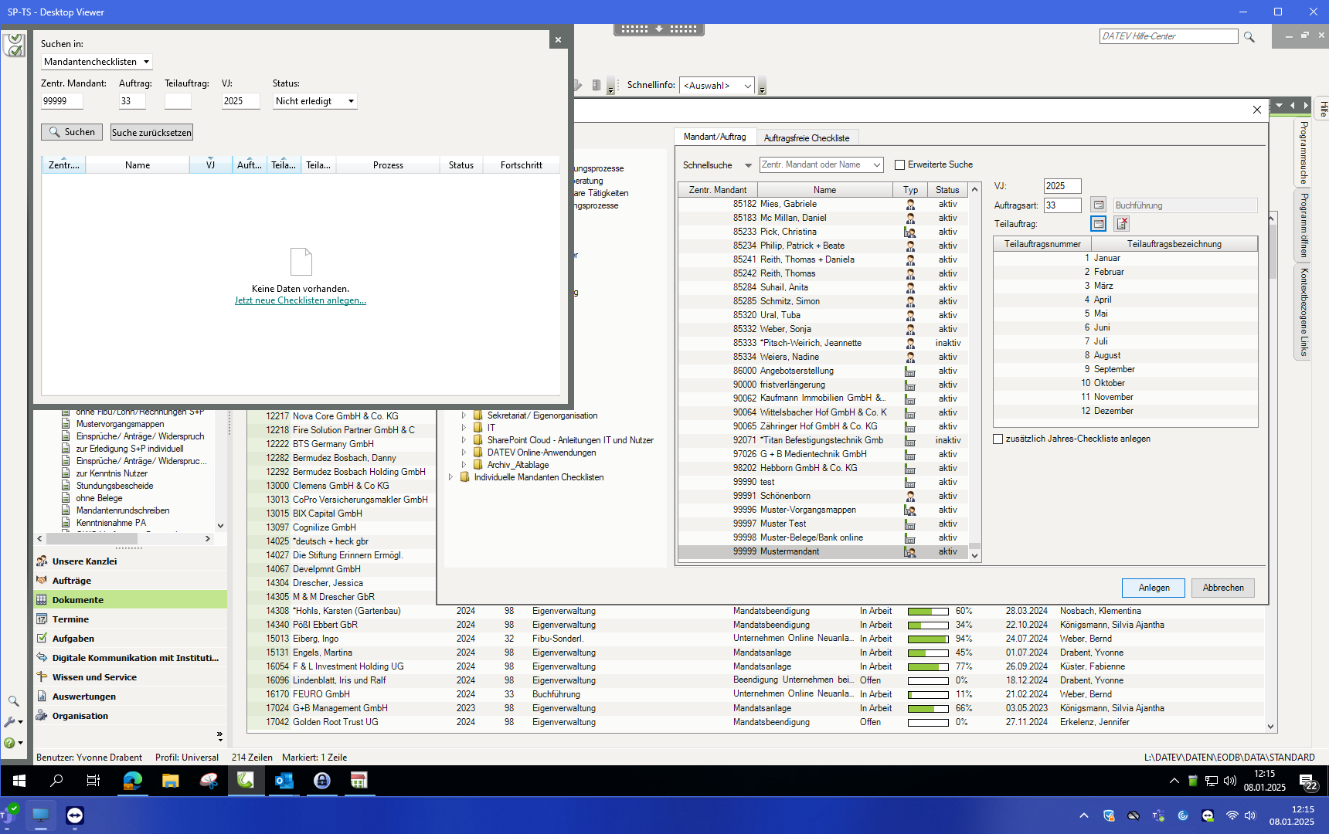1329x834 pixels.
Task: Check zusätzlich Jahres-Checkliste anlegen
Action: (x=998, y=439)
